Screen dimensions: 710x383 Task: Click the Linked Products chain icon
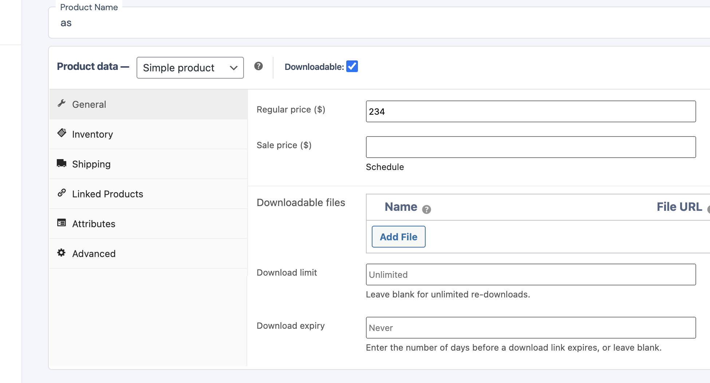[x=62, y=193]
